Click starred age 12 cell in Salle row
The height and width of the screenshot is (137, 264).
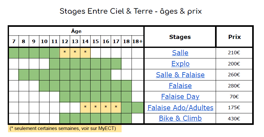pyautogui.click(x=65, y=53)
